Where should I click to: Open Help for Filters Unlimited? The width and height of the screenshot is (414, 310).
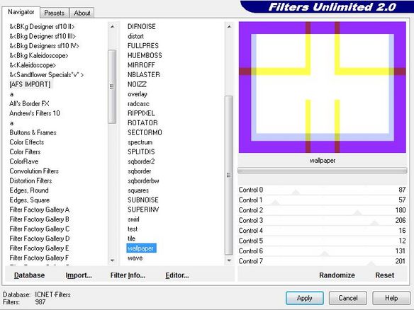(391, 298)
